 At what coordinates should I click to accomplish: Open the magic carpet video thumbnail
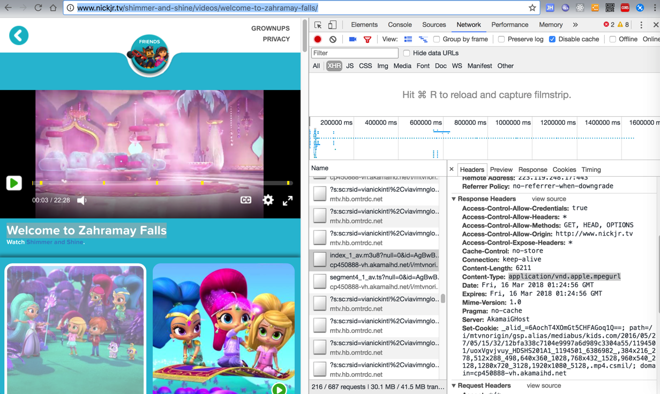click(x=223, y=329)
